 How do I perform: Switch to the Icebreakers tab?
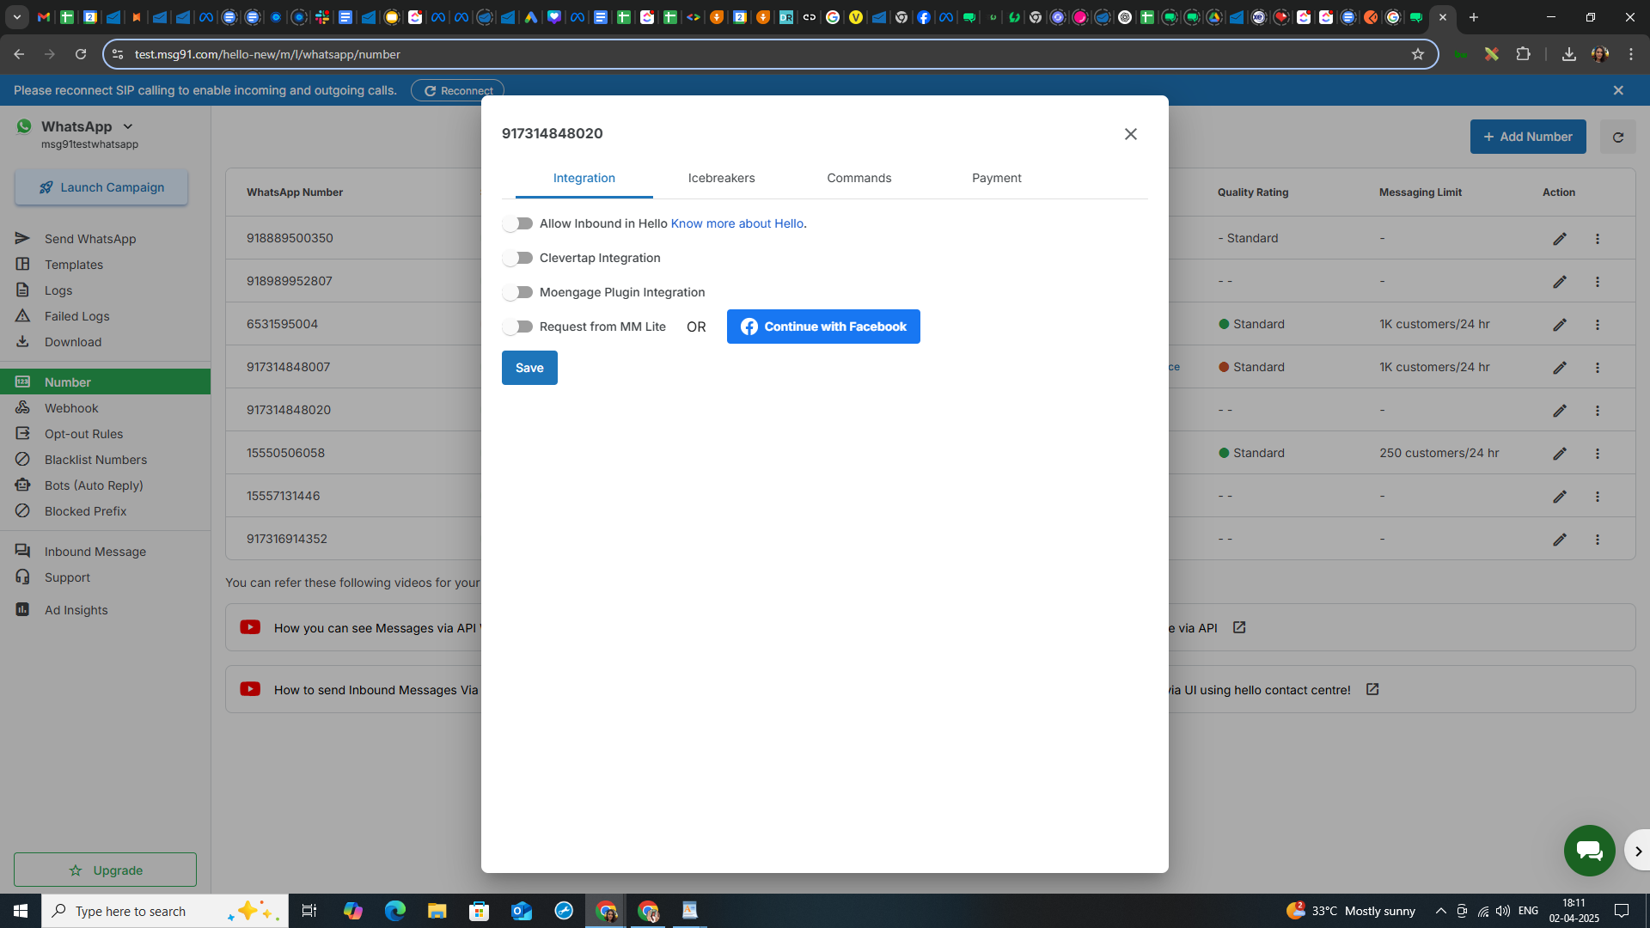coord(721,179)
